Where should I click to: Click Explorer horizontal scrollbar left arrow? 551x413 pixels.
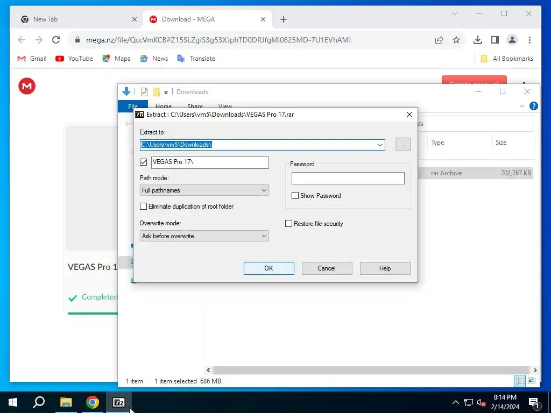pos(208,370)
